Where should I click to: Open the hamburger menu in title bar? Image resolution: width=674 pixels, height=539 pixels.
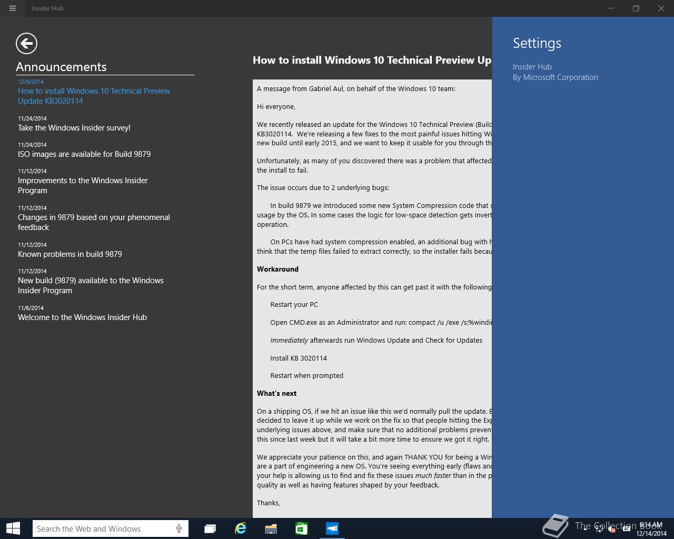point(13,8)
